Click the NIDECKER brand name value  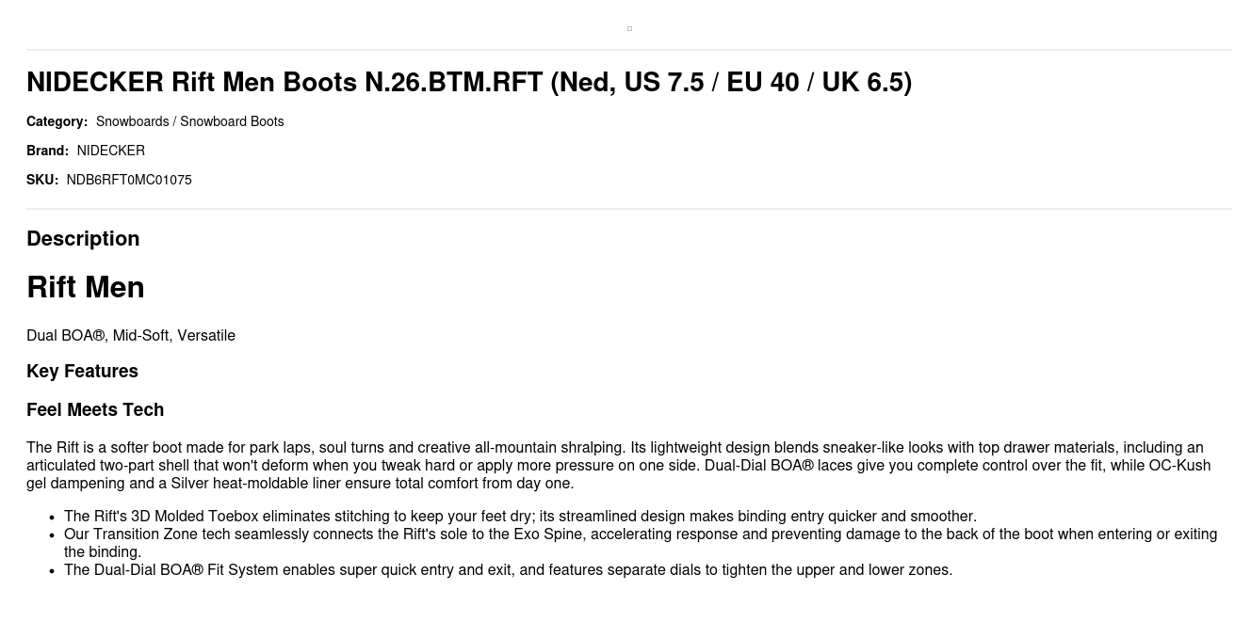111,151
